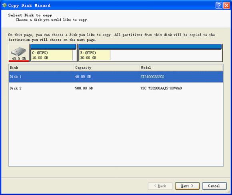Click the Next button
232x195 pixels.
tap(187, 186)
